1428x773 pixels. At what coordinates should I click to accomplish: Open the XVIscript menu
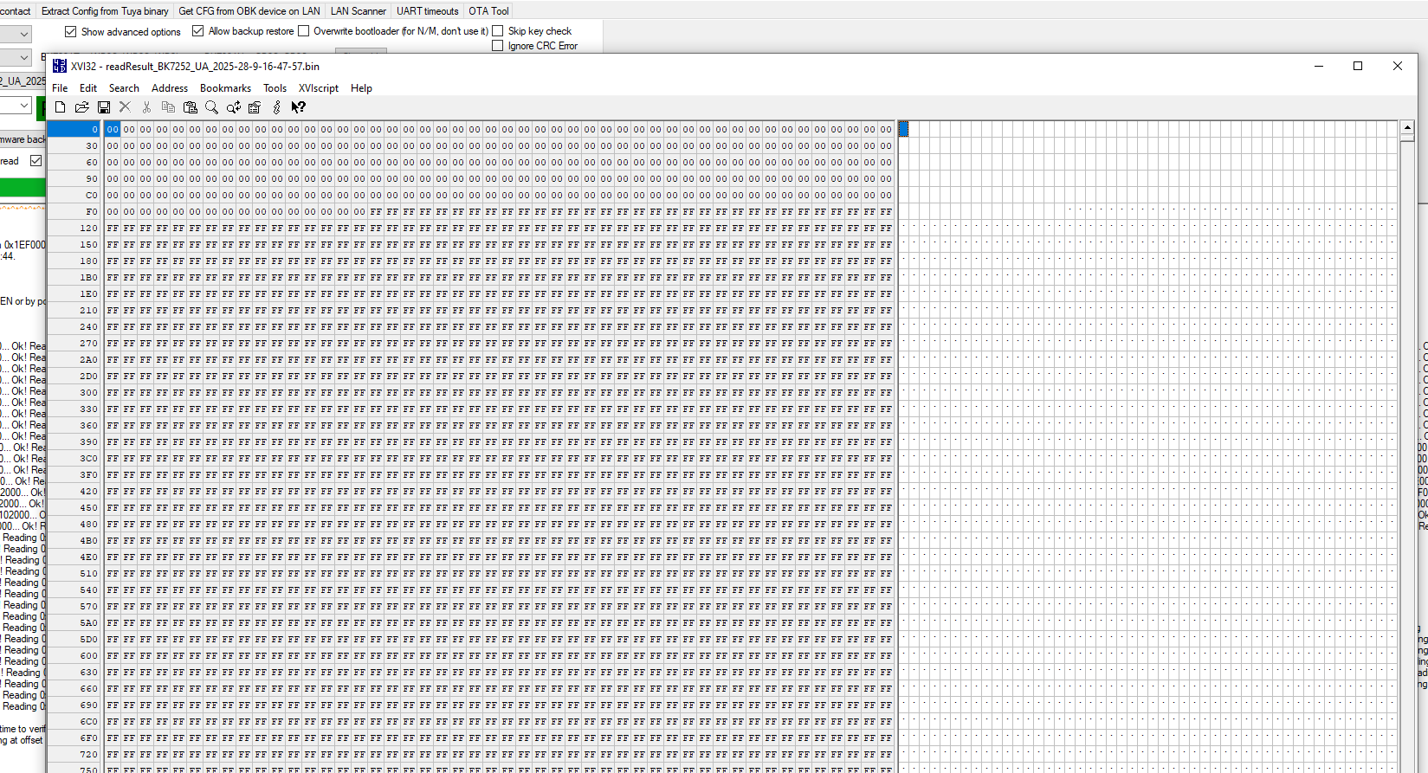tap(319, 88)
